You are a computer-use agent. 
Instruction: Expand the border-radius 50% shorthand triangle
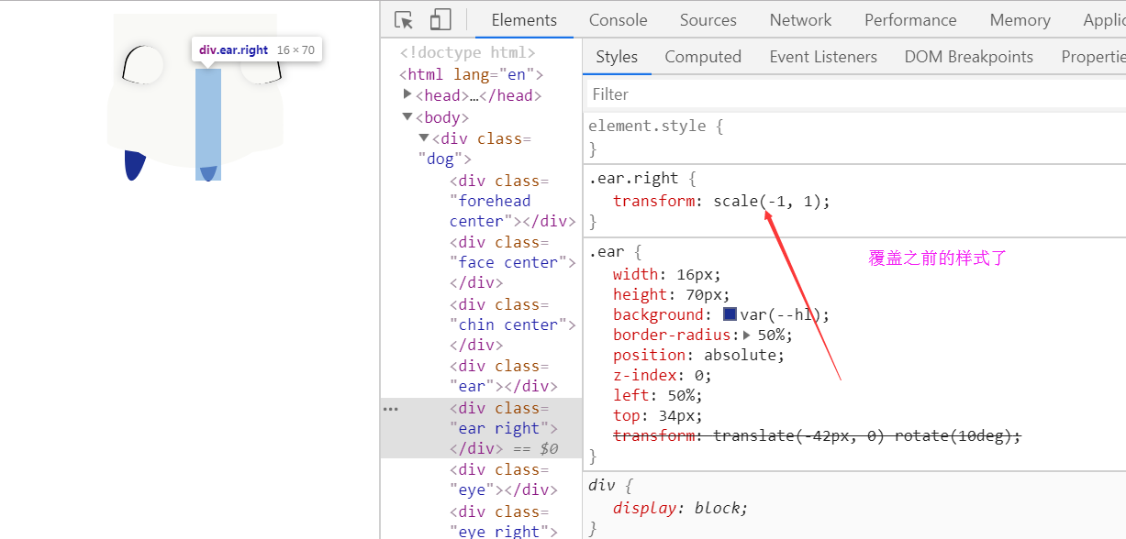tap(747, 335)
